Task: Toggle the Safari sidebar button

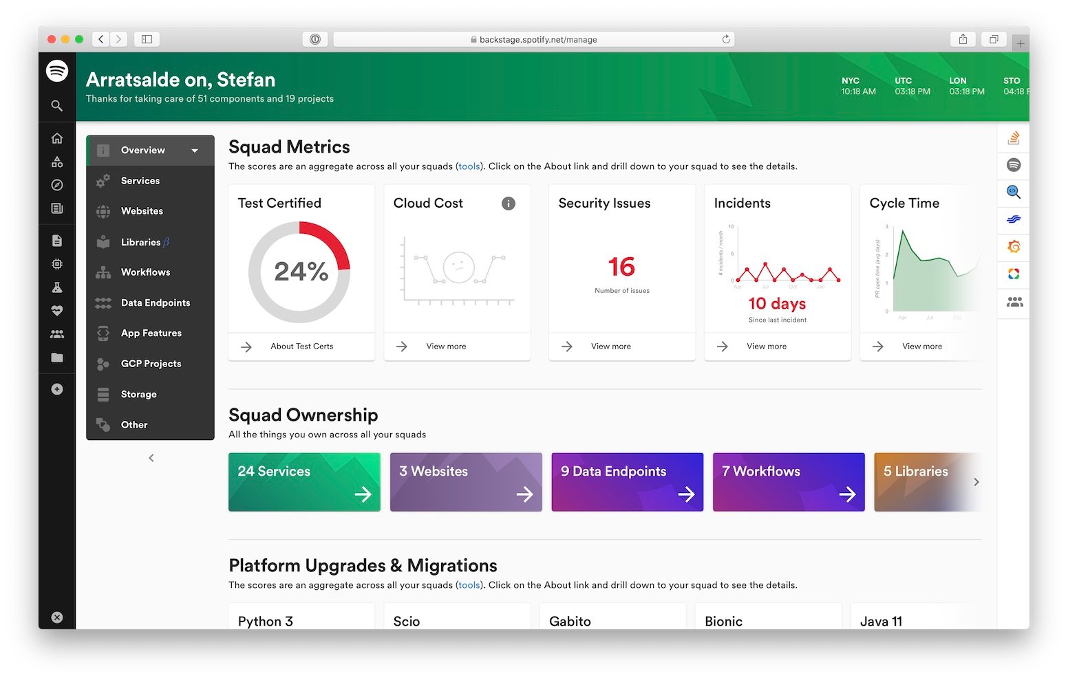Action: tap(147, 39)
